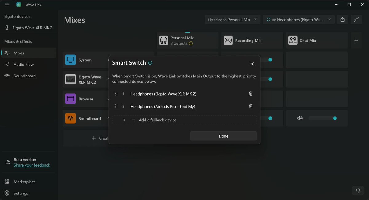
Task: Open the Marketplace page
Action: point(29,182)
